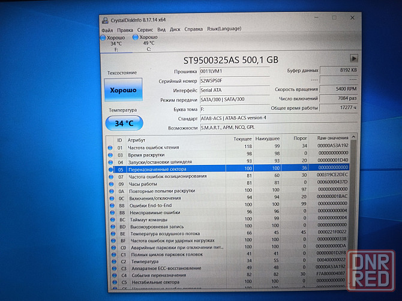
Task: Click the Скорость вращения 5400 RPM value
Action: click(338, 89)
